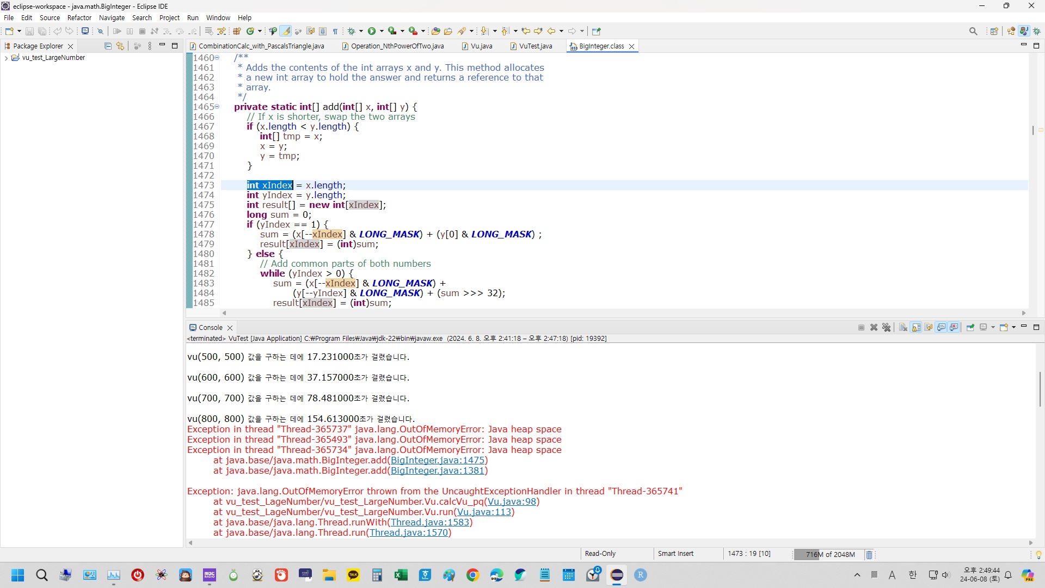Toggle Link with Editor in Package Explorer
This screenshot has height=588, width=1045.
120,46
